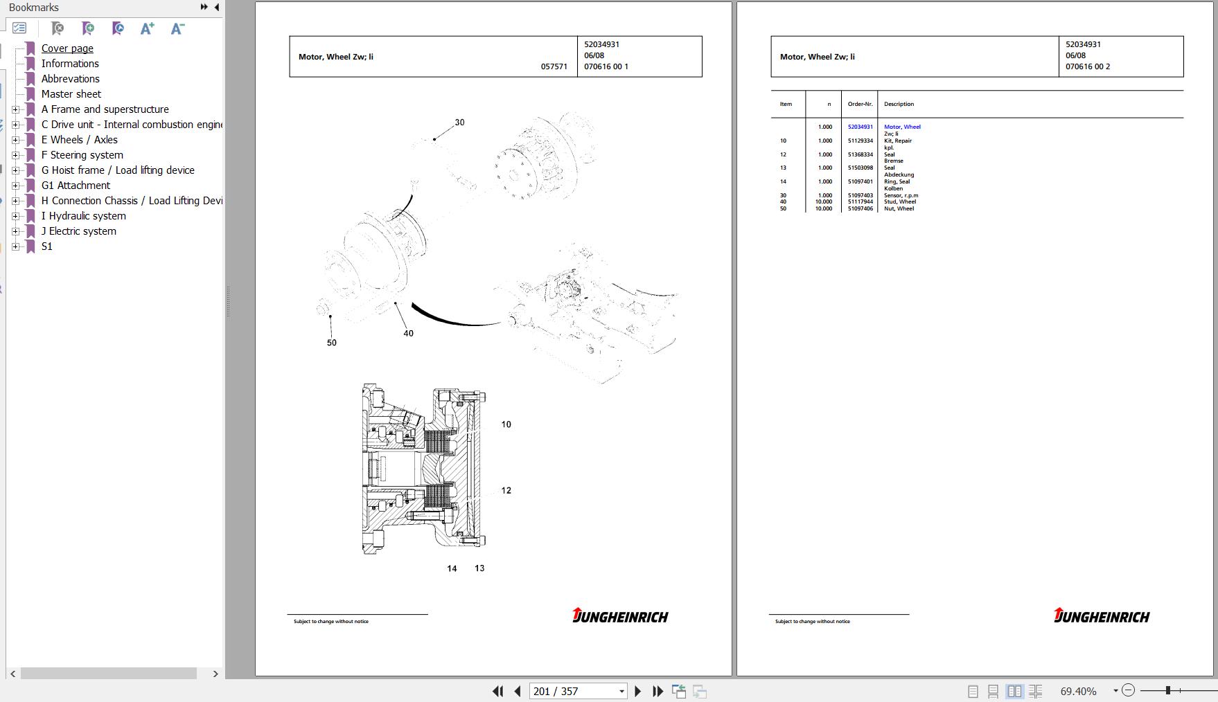Expand the bookmarks panel with double arrows

pos(204,7)
